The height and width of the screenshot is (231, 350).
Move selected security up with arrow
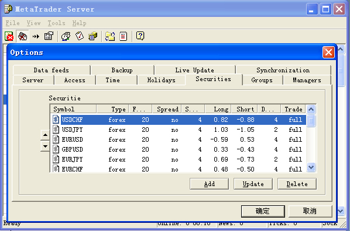point(45,135)
